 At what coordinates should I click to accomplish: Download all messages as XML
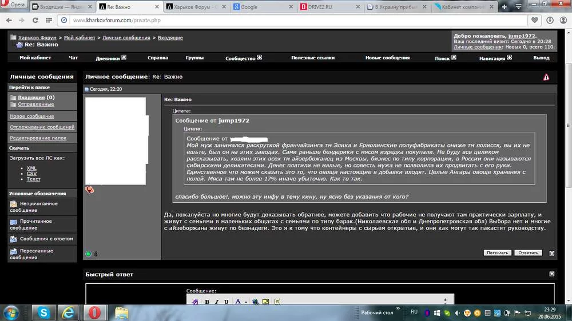[x=31, y=168]
